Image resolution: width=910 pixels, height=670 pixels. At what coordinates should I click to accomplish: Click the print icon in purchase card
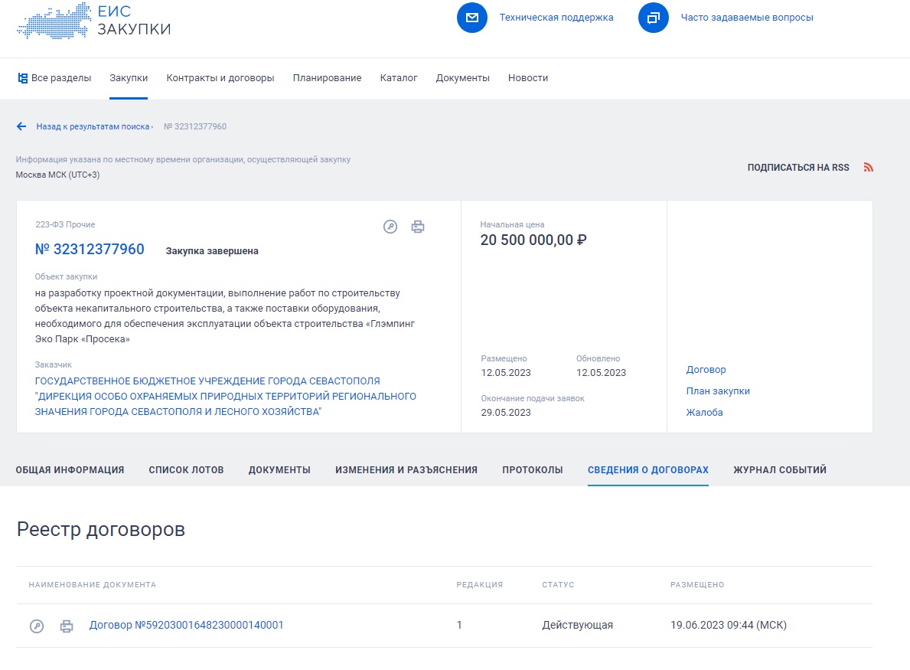click(417, 227)
